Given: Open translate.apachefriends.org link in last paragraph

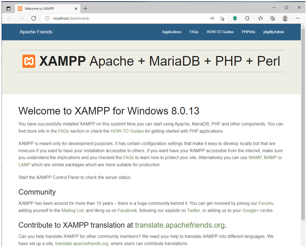Looking at the screenshot, I should 82,244.
